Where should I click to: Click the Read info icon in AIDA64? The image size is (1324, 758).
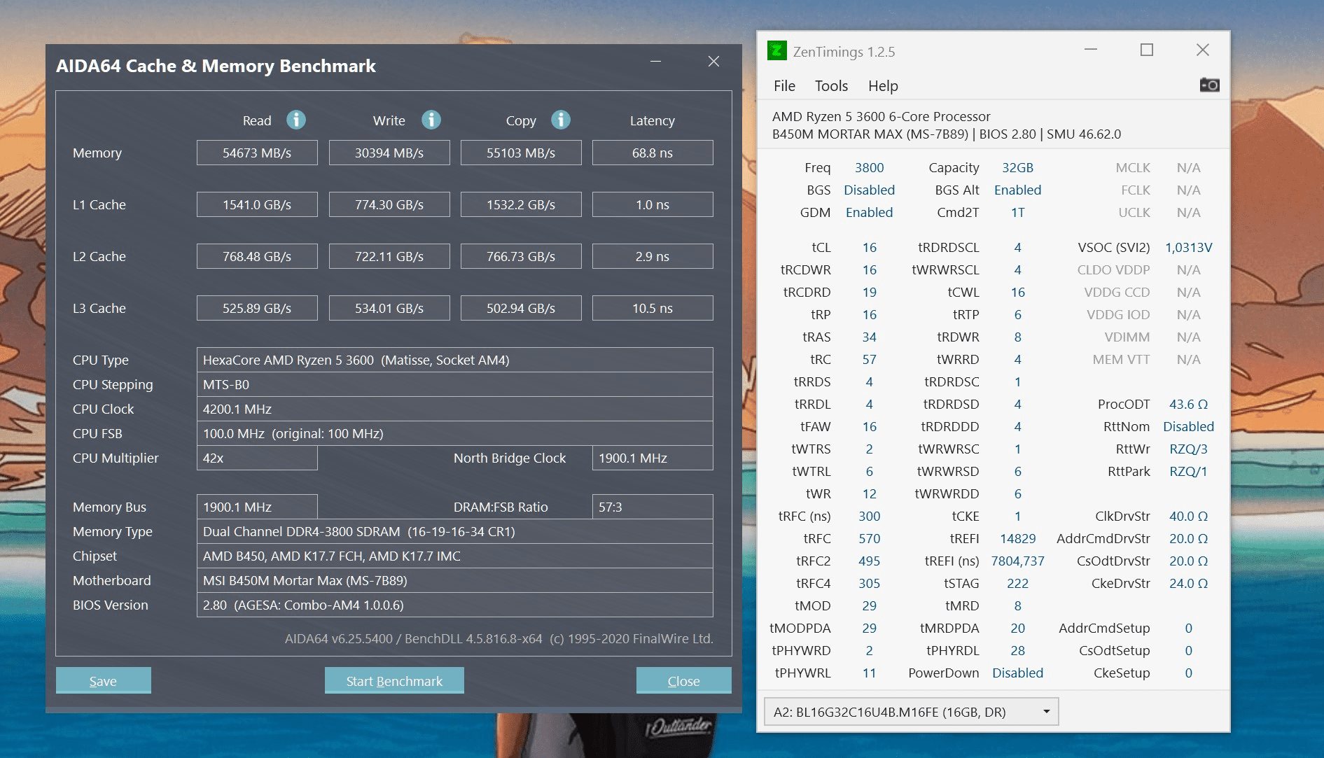click(x=296, y=120)
